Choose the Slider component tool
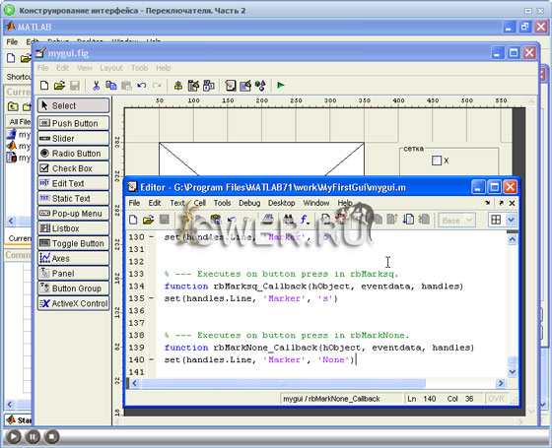Viewport: 552px width, 448px height. pos(74,139)
